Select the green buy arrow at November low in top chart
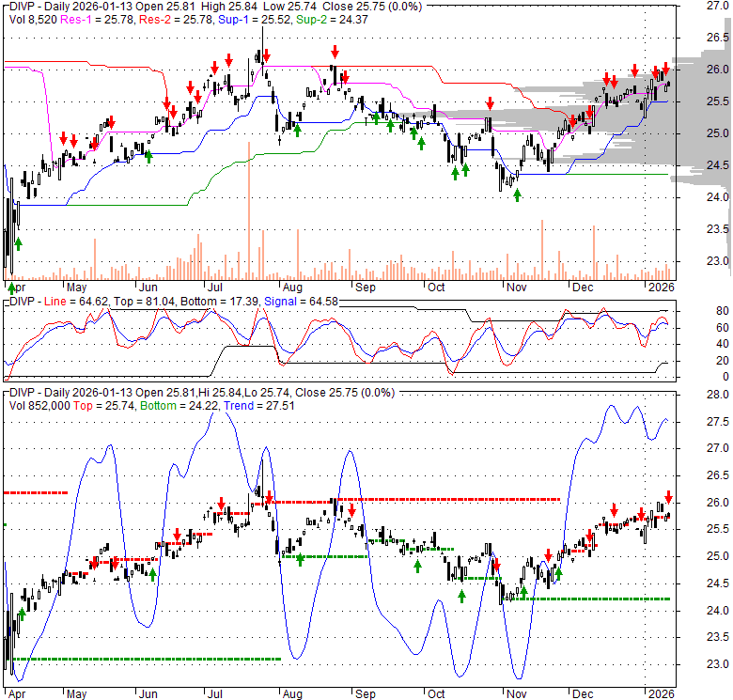733x700 pixels. click(x=516, y=194)
